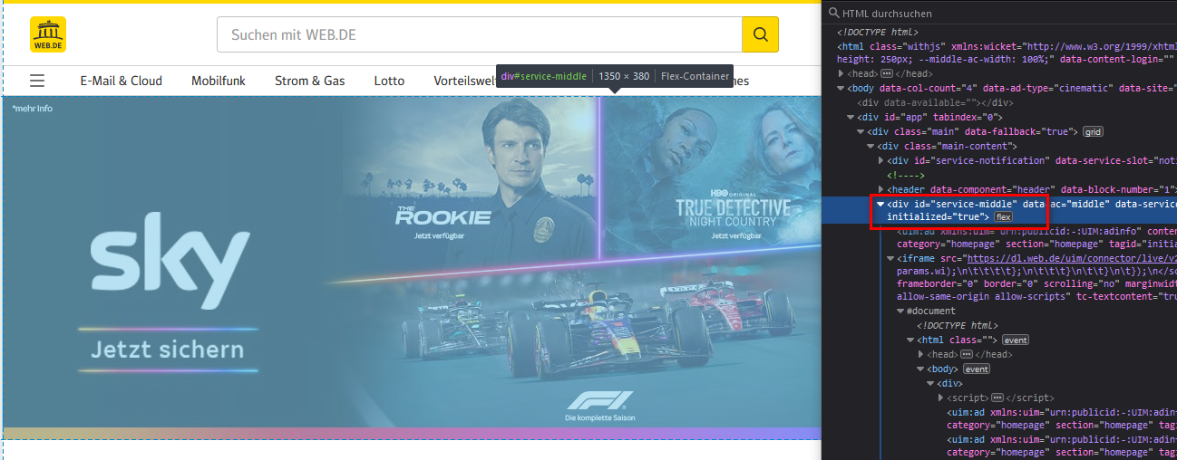Click the yellow magnifier search button
Viewport: 1177px width, 460px height.
pos(760,34)
